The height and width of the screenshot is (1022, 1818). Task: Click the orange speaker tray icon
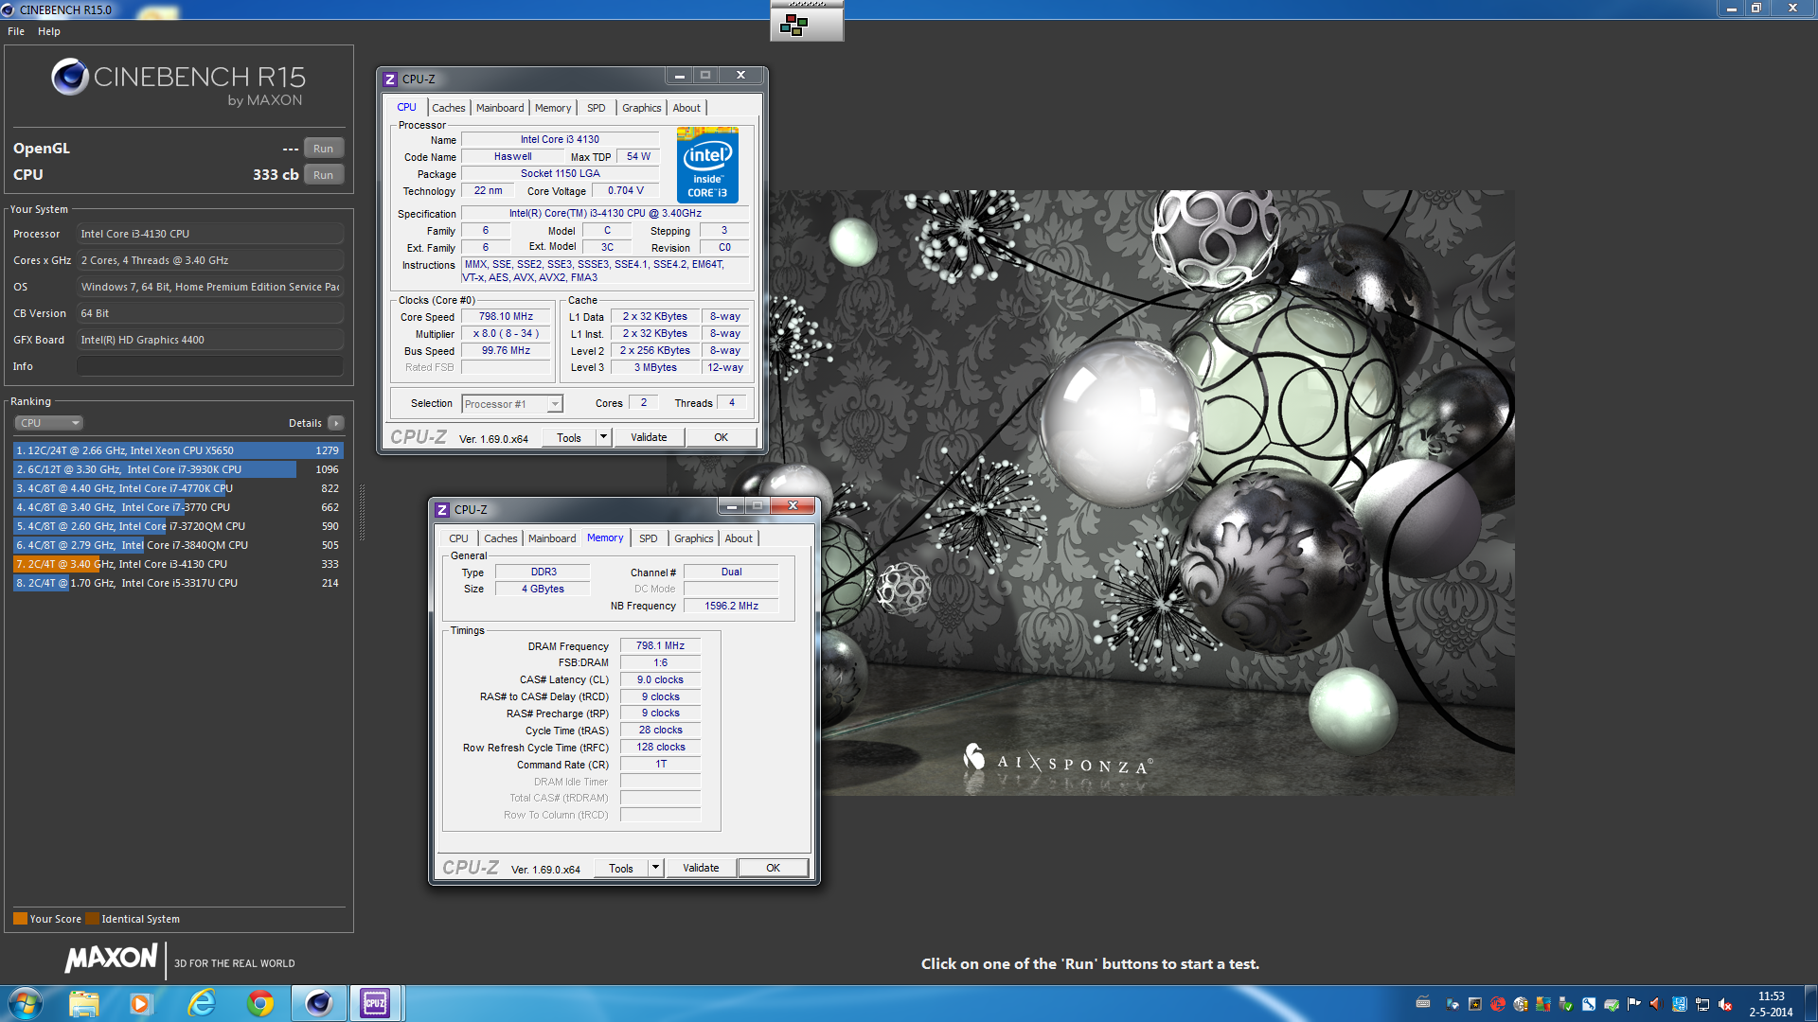point(1656,1004)
